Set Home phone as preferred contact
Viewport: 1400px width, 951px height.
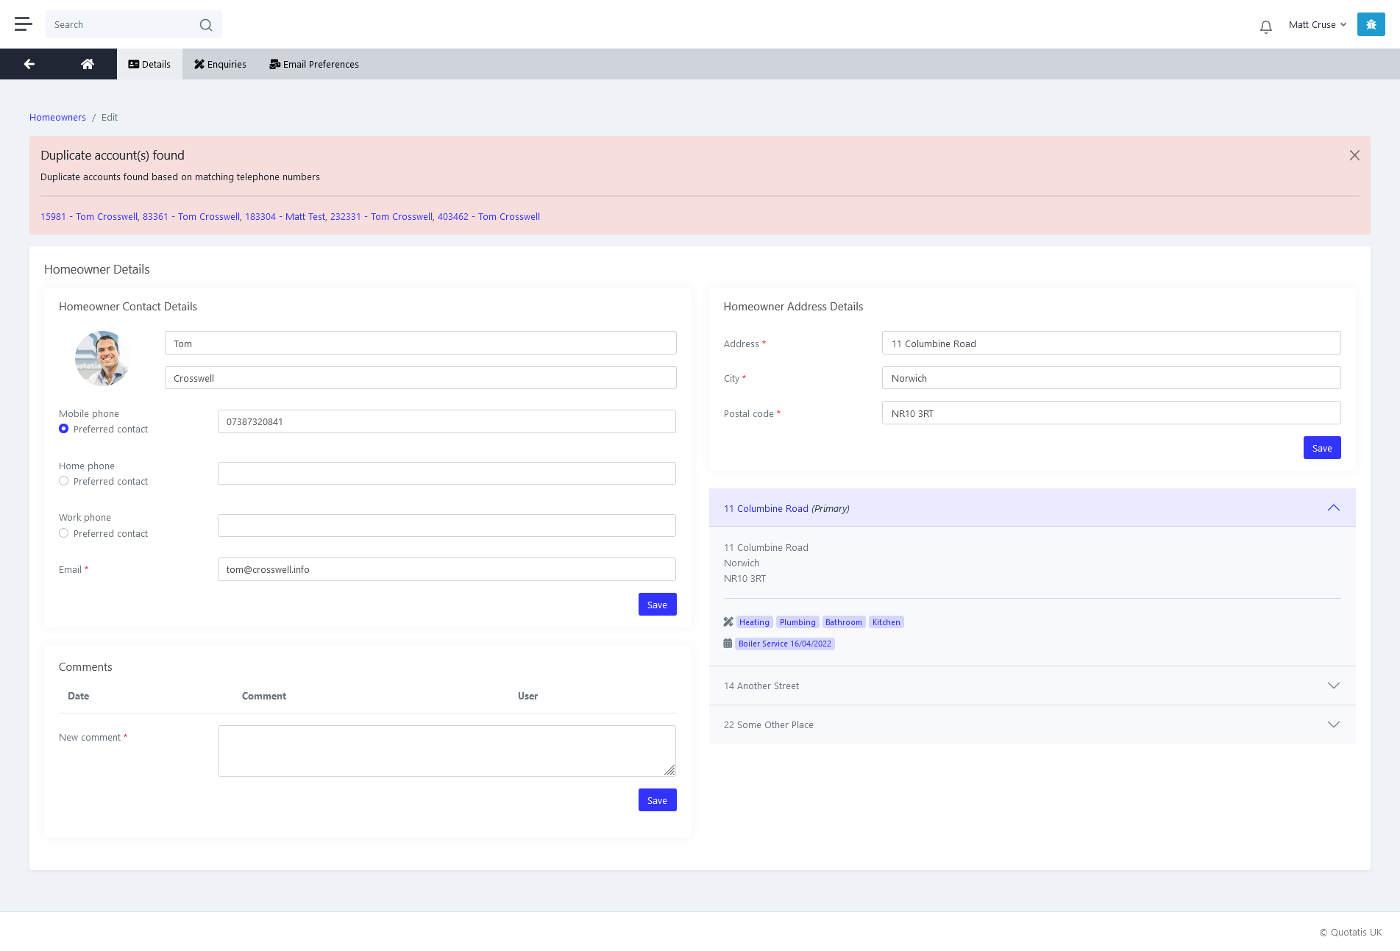coord(64,481)
